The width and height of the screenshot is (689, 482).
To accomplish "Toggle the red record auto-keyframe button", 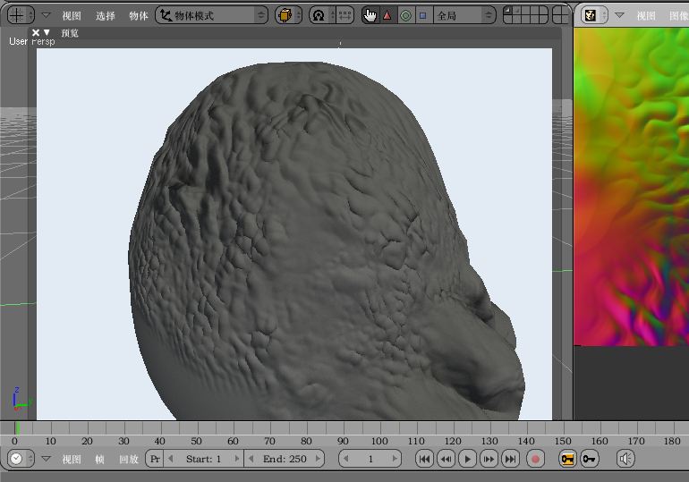I will (535, 459).
